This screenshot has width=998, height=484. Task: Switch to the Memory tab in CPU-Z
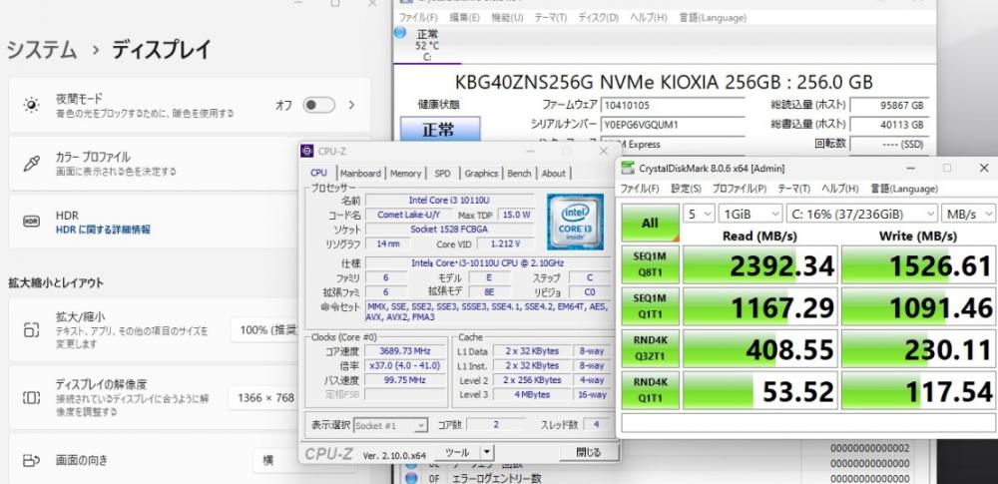click(405, 174)
